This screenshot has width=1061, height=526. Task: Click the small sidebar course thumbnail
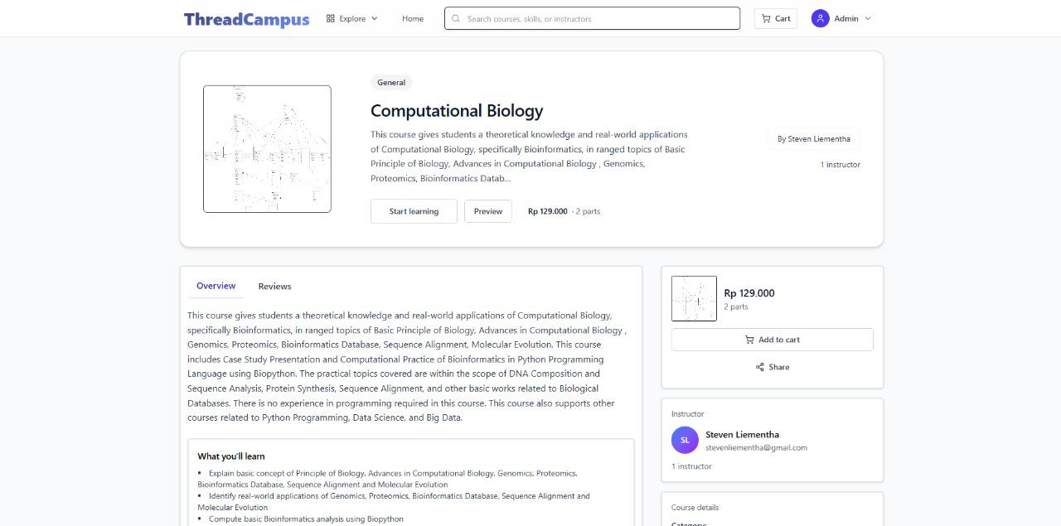694,298
